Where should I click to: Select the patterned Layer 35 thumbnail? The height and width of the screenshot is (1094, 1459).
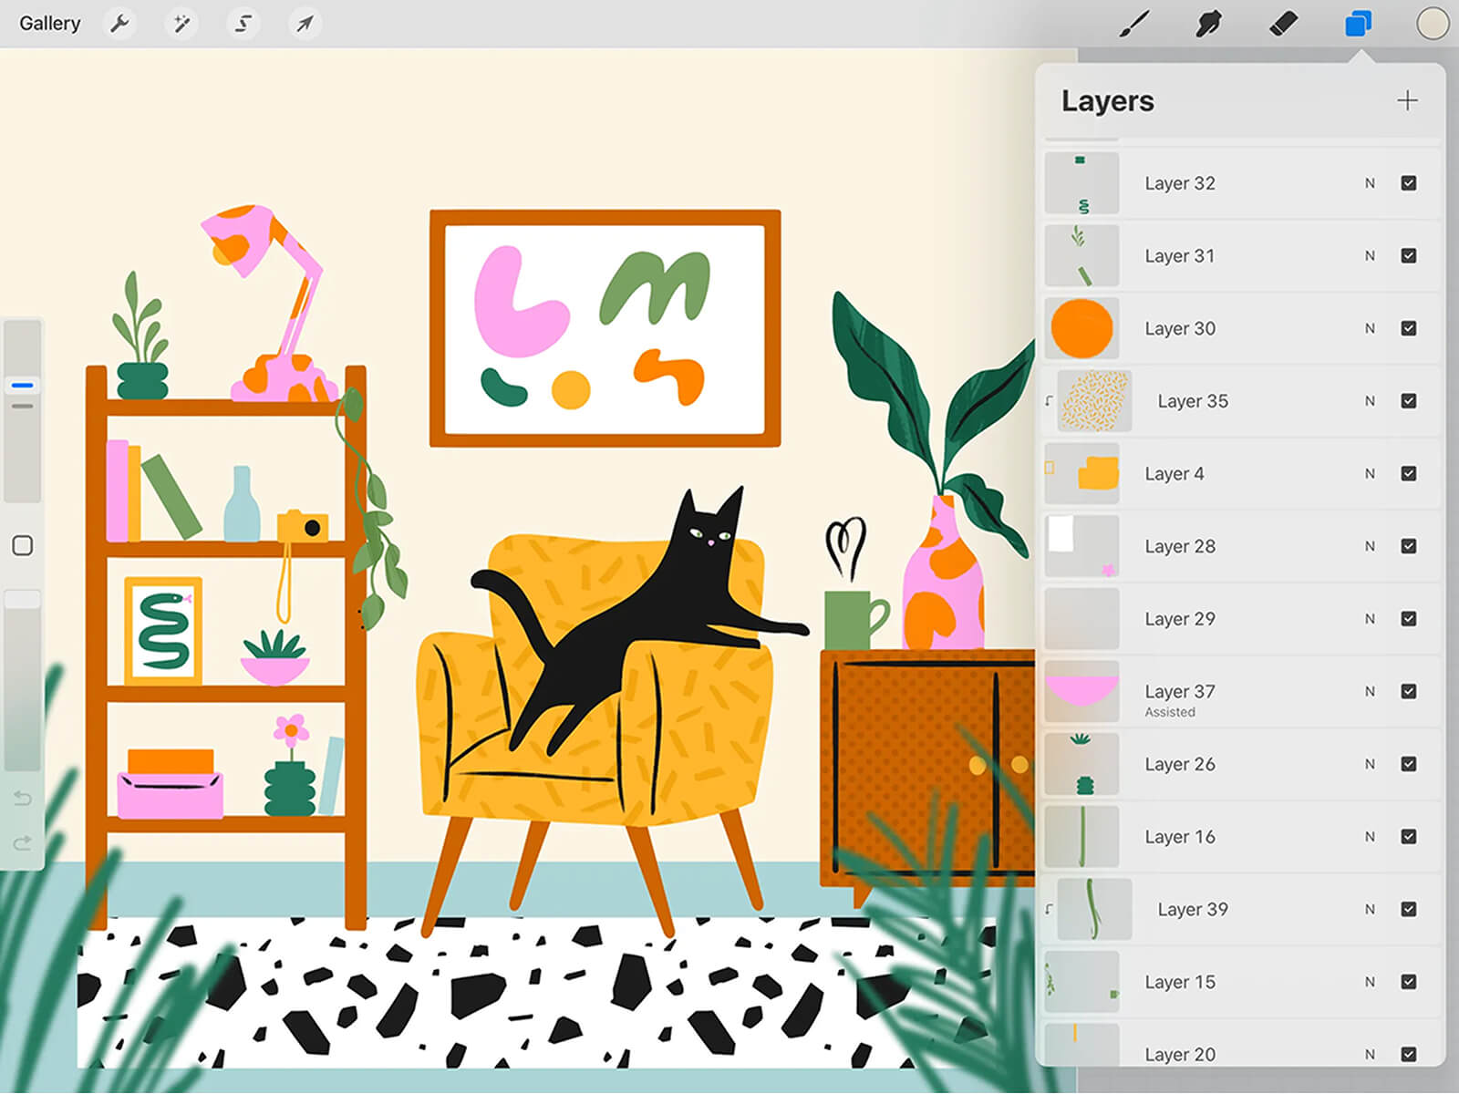pos(1094,401)
